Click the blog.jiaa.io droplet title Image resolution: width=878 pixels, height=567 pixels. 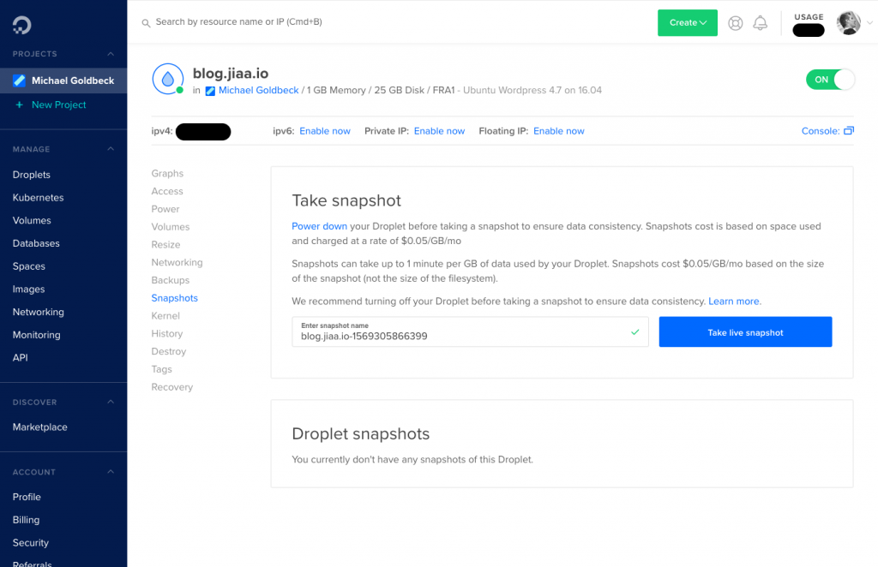(x=231, y=74)
